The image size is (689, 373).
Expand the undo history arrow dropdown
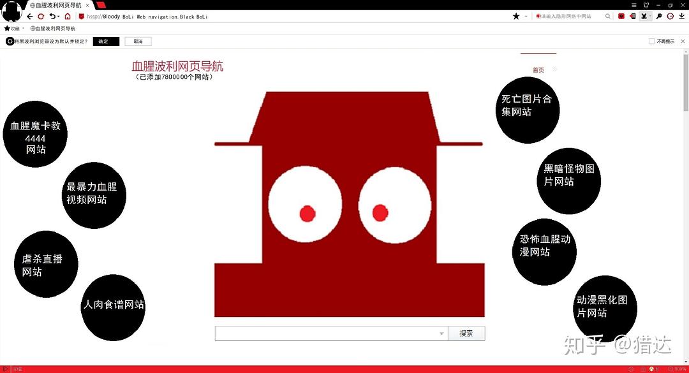point(58,17)
